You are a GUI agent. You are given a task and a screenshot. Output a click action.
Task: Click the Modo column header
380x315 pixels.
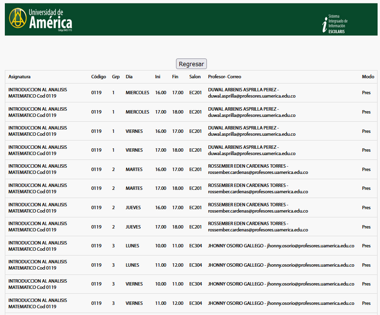coord(368,77)
